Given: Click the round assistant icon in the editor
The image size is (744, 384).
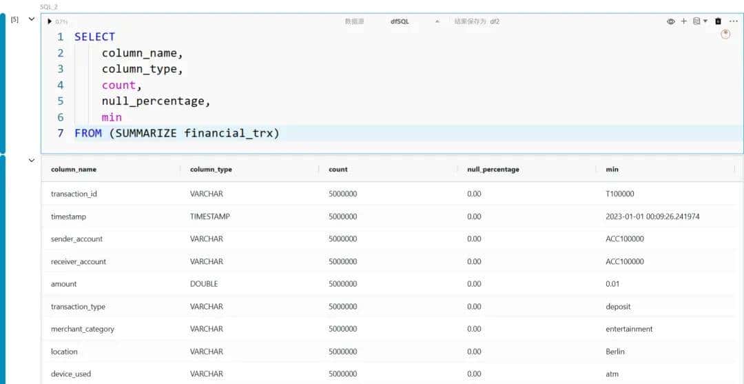Looking at the screenshot, I should coord(725,34).
